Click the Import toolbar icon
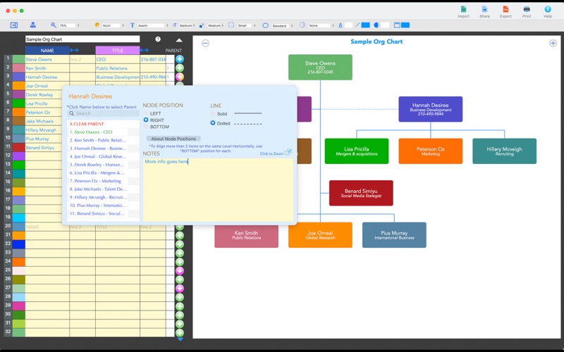Screen dimensions: 564x352 point(463,10)
